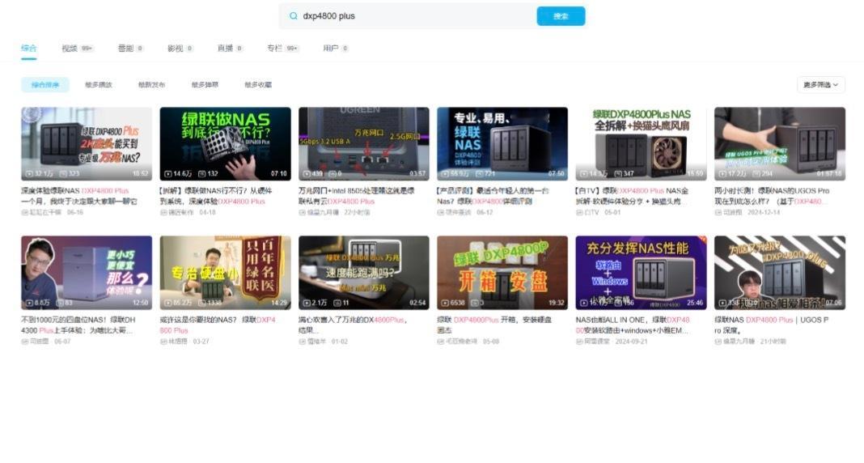Open thumbnail '开箱 安盘'

502,272
